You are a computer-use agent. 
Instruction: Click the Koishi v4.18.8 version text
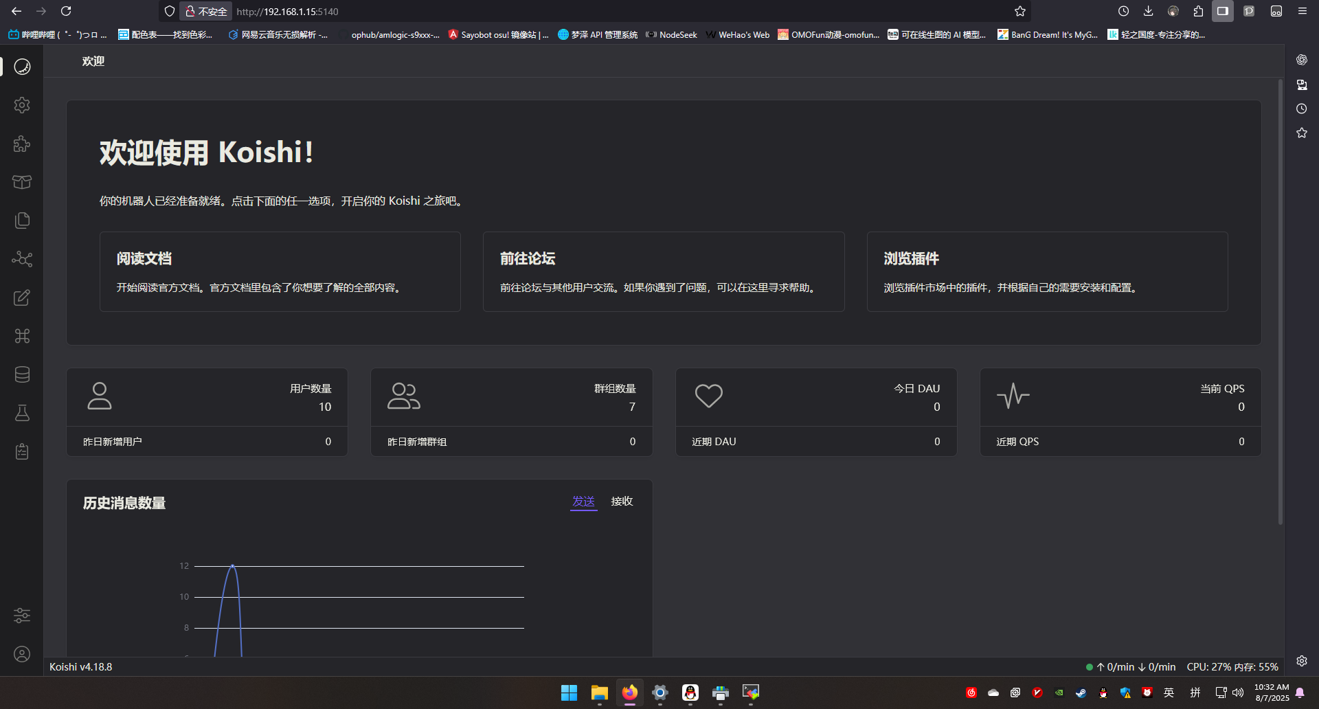click(81, 667)
